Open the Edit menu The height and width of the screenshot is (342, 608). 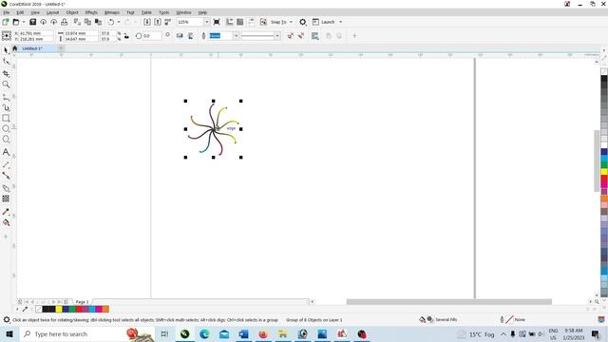pos(20,12)
